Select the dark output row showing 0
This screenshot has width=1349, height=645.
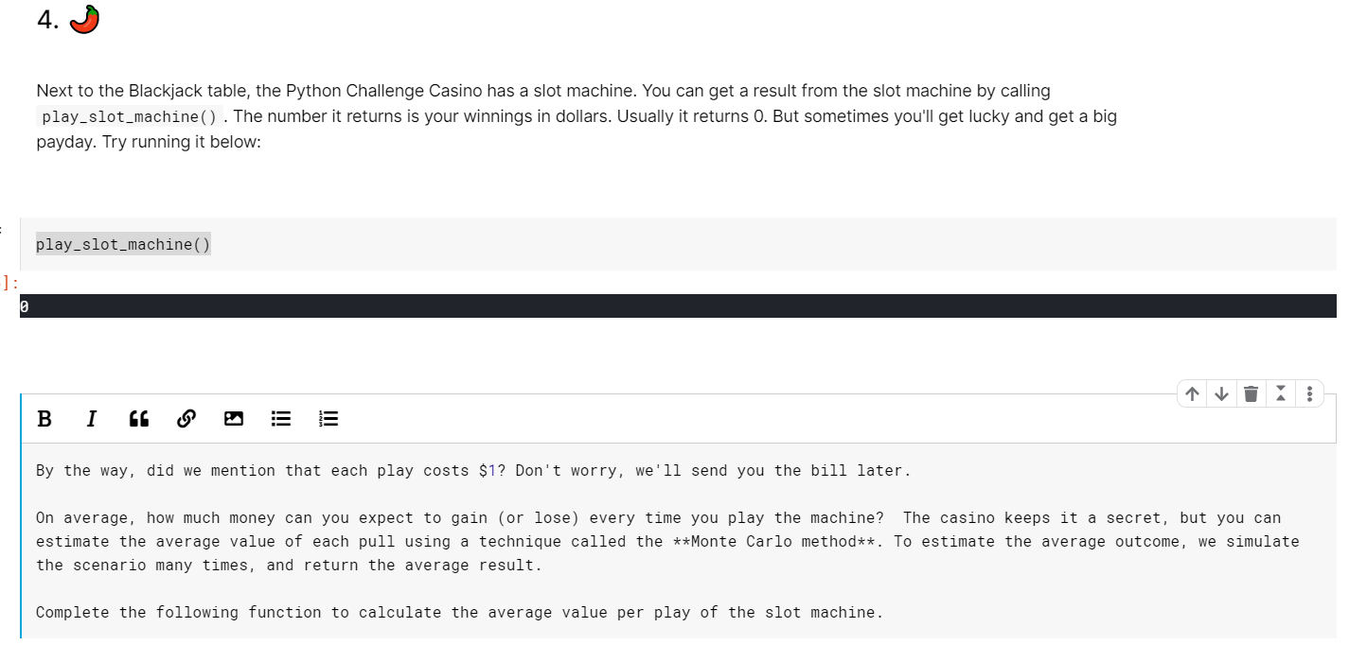pyautogui.click(x=678, y=306)
